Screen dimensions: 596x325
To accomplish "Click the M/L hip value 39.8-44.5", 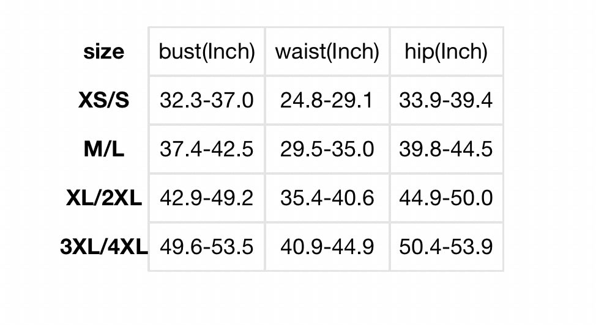I will (x=446, y=149).
